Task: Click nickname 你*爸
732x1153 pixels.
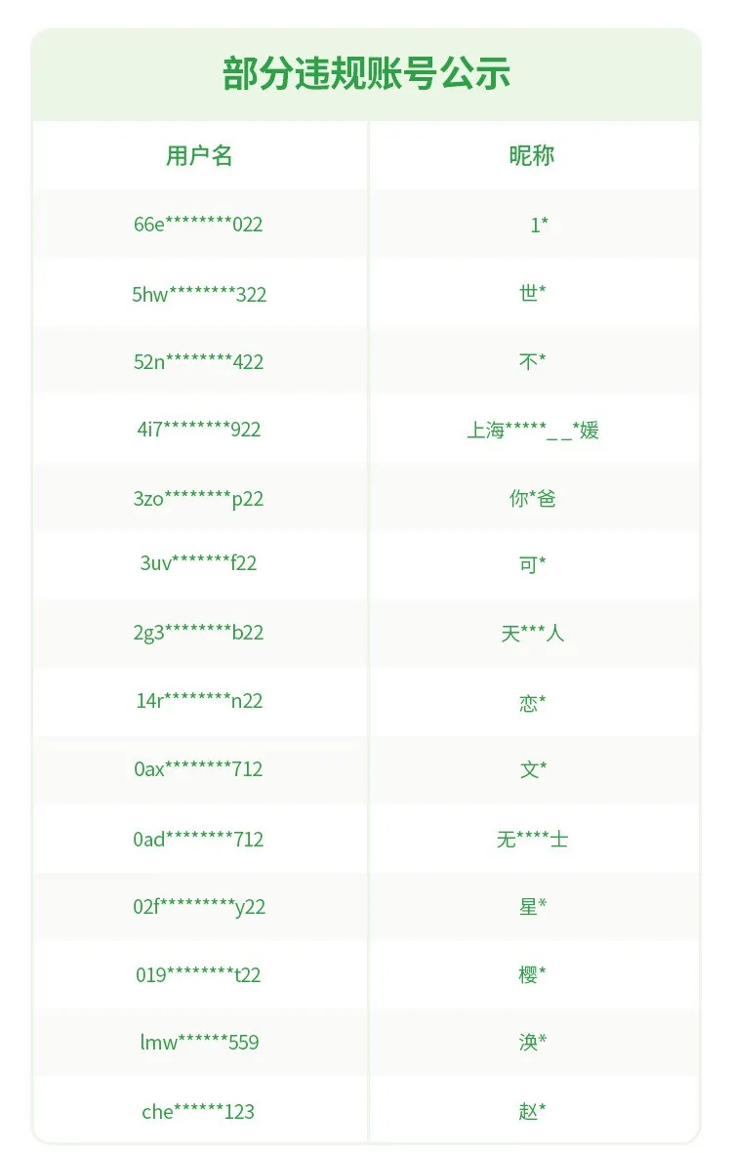Action: 532,499
